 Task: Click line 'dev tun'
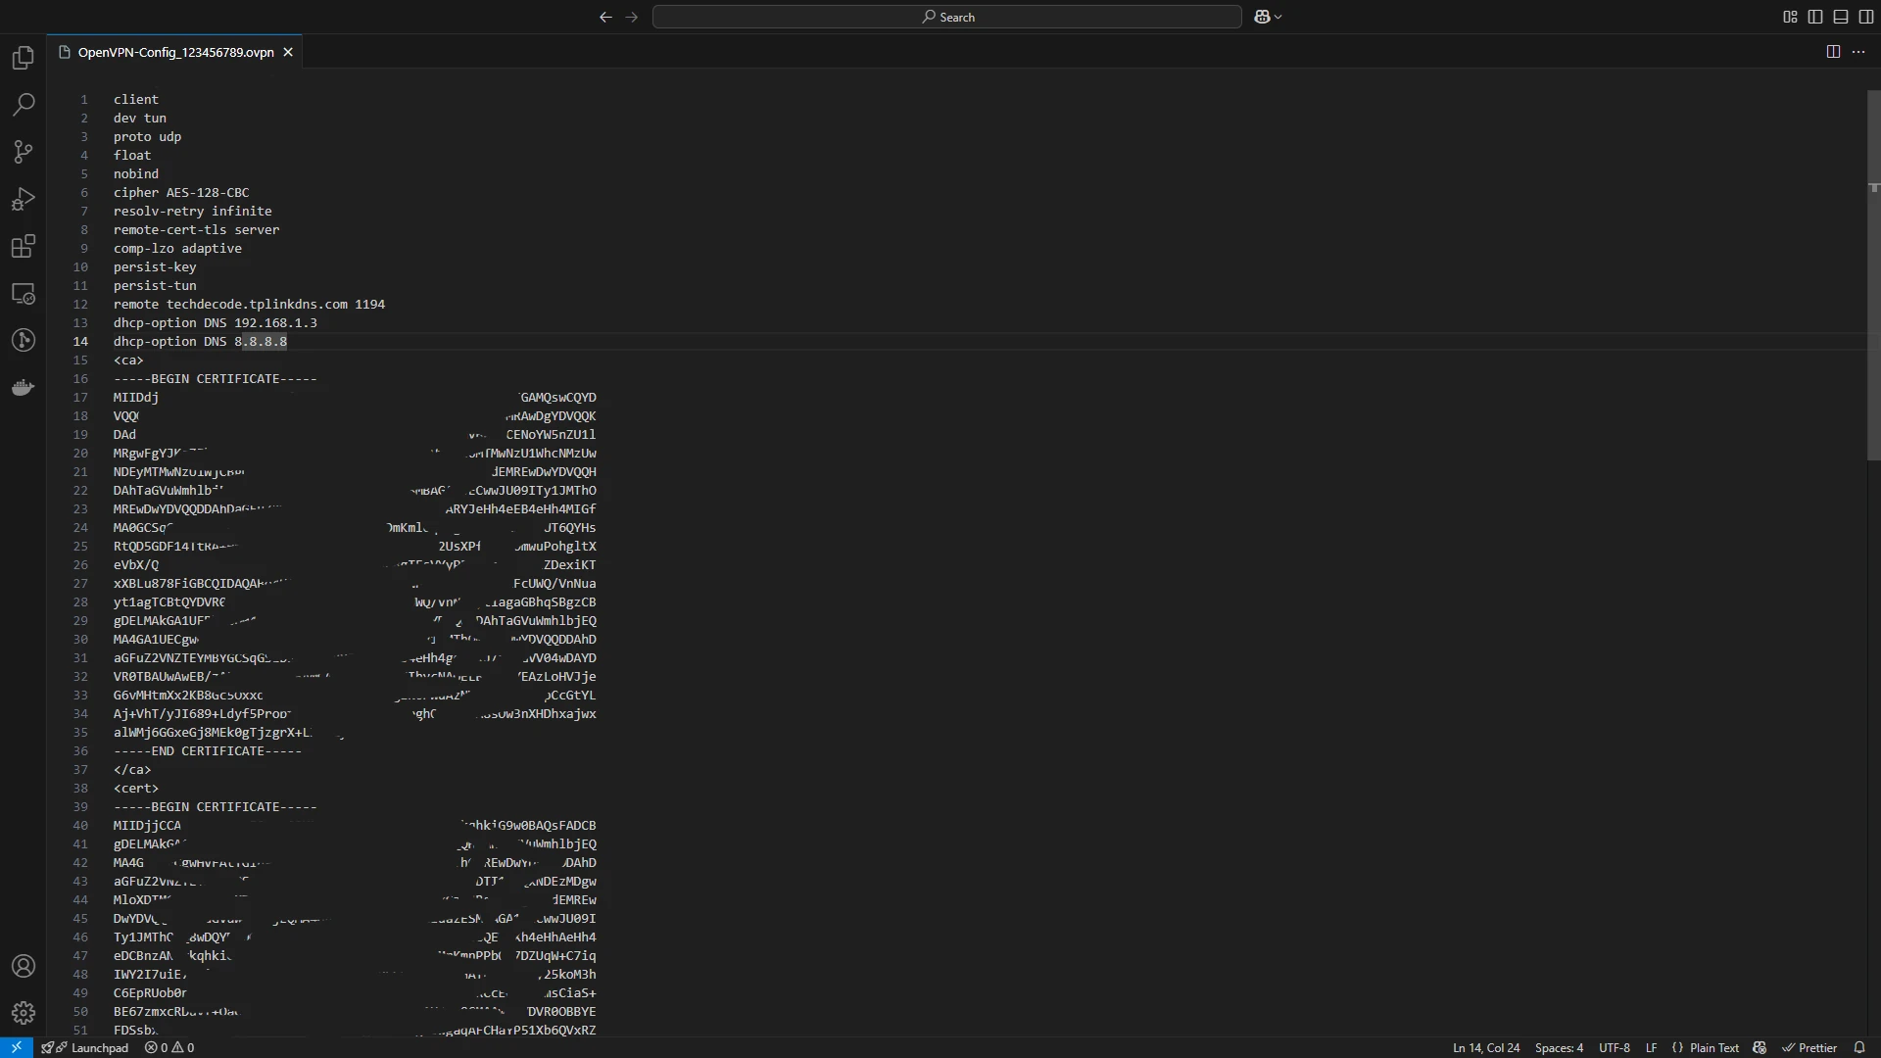click(x=140, y=119)
